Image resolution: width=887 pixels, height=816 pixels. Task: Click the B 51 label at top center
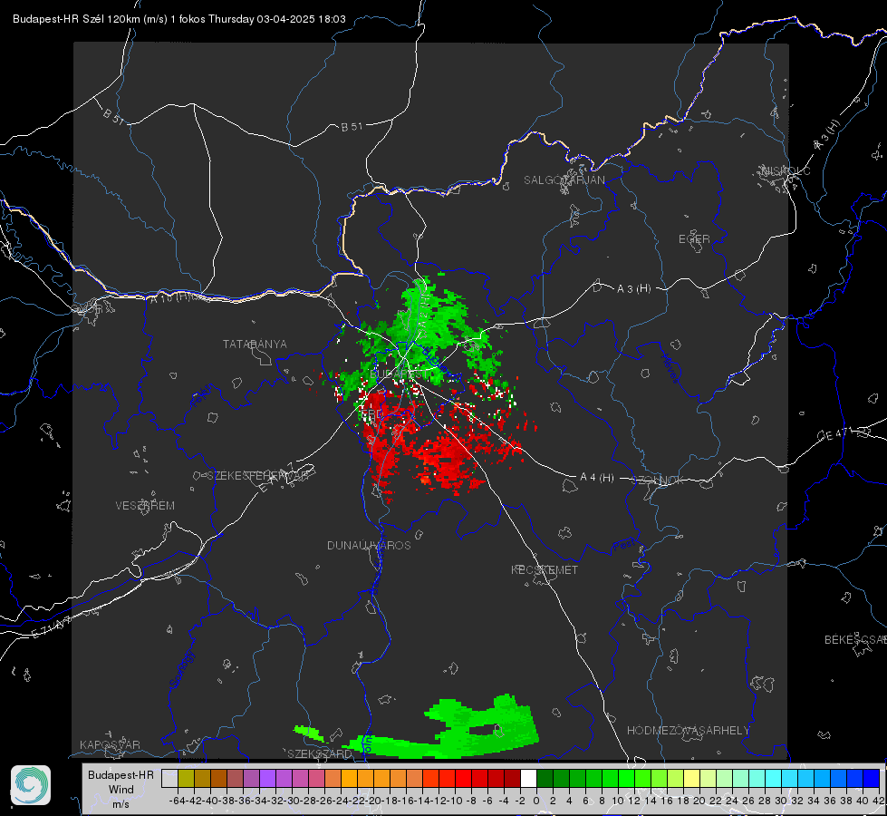pos(352,127)
